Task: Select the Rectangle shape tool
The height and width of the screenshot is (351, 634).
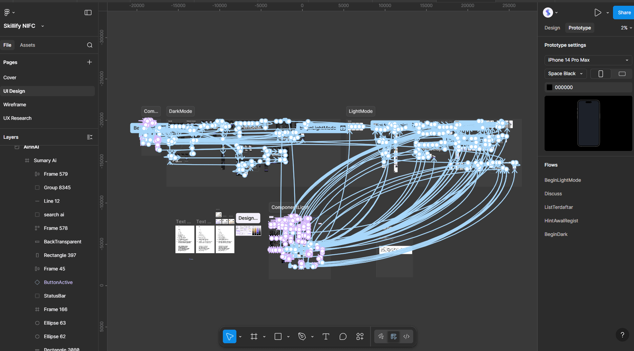Action: coord(278,336)
